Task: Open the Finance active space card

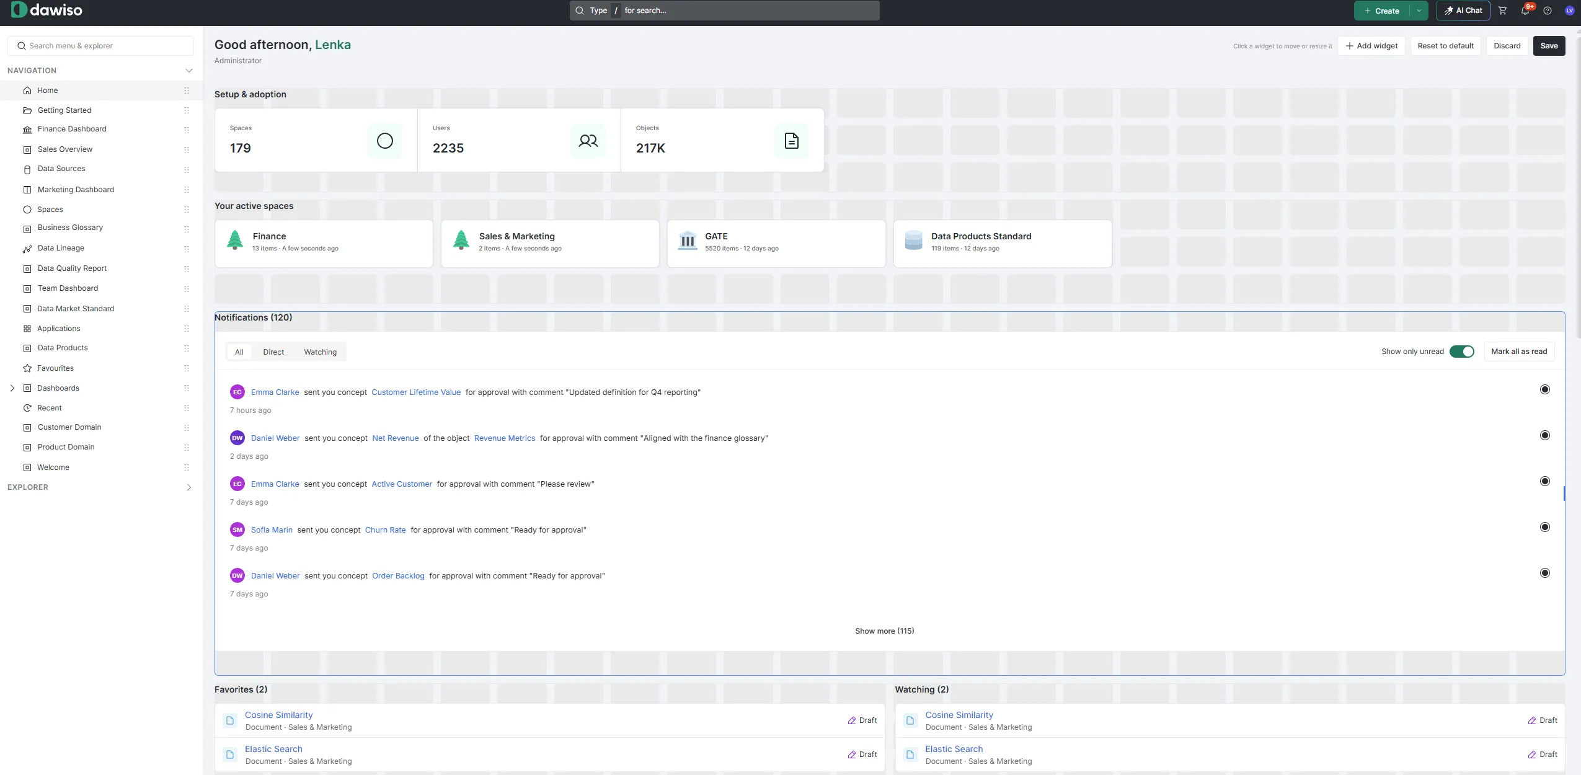Action: click(324, 244)
